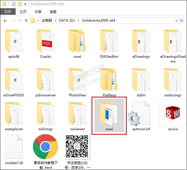Image resolution: width=187 pixels, height=170 pixels.
Task: Click the Cracks folder name label
Action: pyautogui.click(x=45, y=56)
